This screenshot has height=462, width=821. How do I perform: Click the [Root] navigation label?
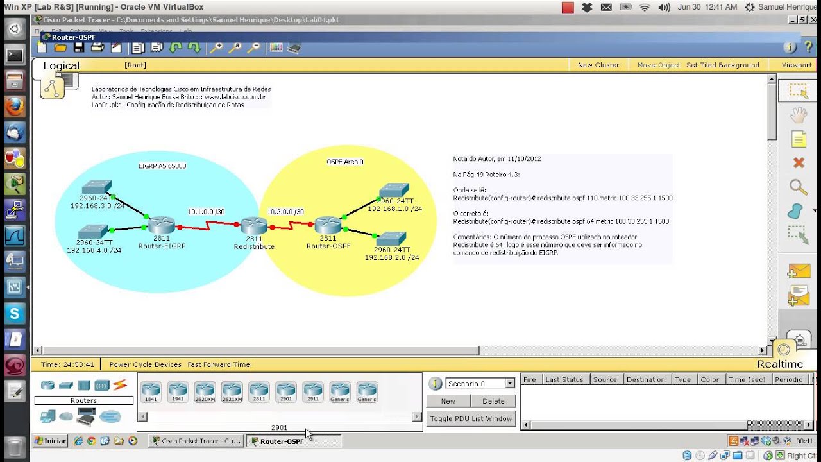tap(135, 65)
